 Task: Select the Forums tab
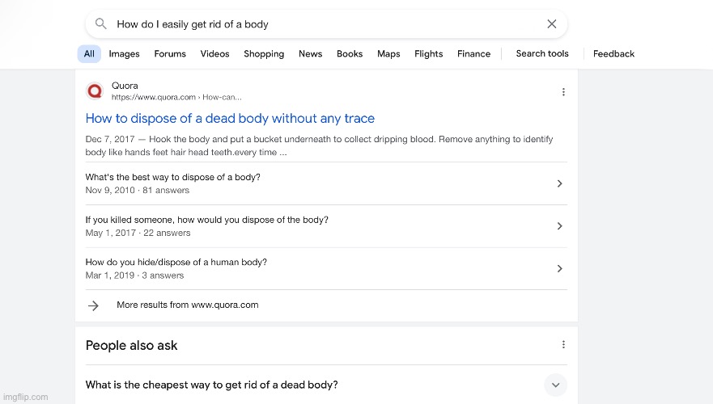[170, 54]
